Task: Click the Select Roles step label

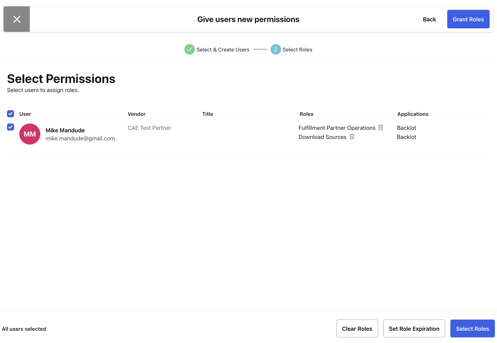Action: coord(297,49)
